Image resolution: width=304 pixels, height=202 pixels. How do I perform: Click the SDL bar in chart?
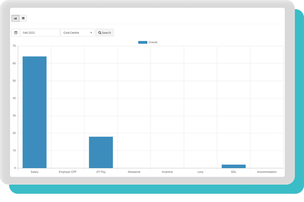234,166
